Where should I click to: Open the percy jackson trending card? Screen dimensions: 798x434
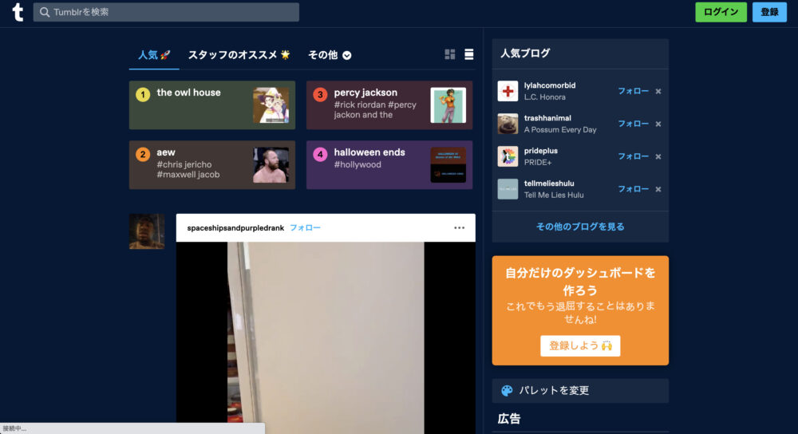tap(389, 105)
